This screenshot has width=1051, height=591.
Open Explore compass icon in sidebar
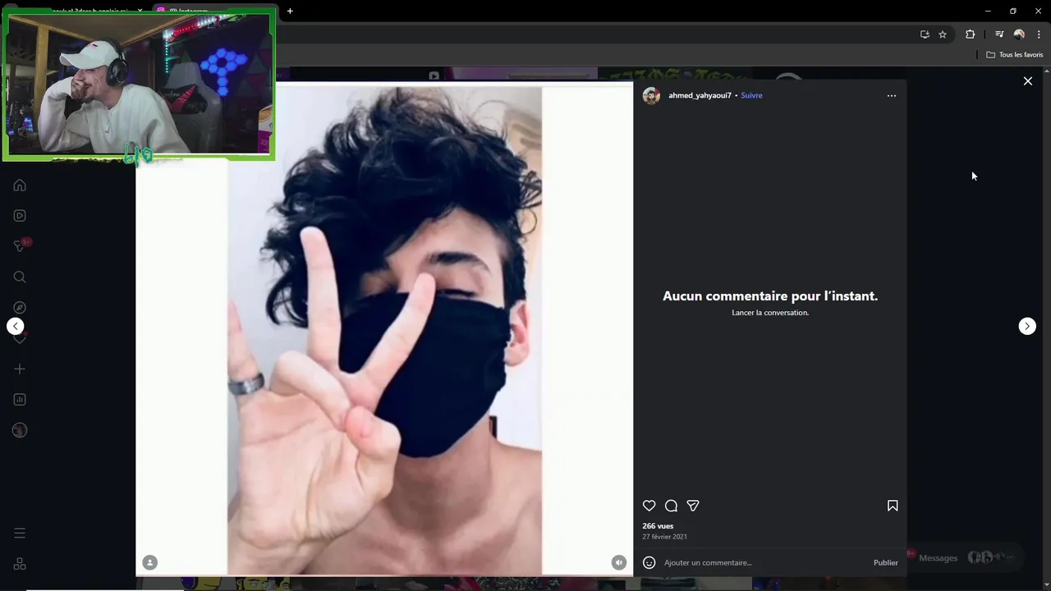tap(20, 308)
